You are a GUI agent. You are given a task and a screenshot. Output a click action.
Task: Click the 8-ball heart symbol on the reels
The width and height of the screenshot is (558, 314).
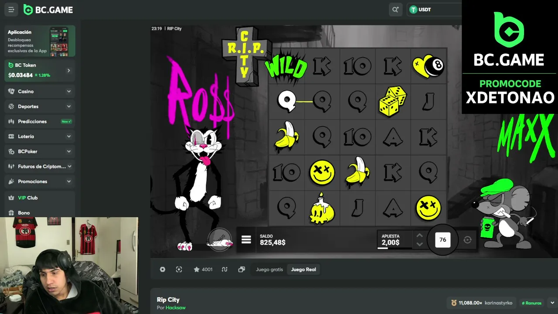429,66
